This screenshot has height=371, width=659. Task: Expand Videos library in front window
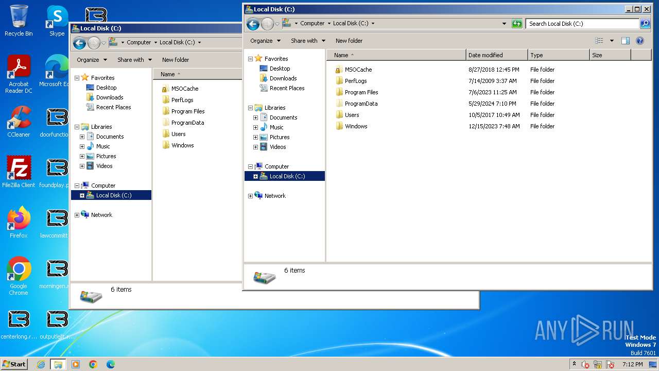tap(255, 147)
